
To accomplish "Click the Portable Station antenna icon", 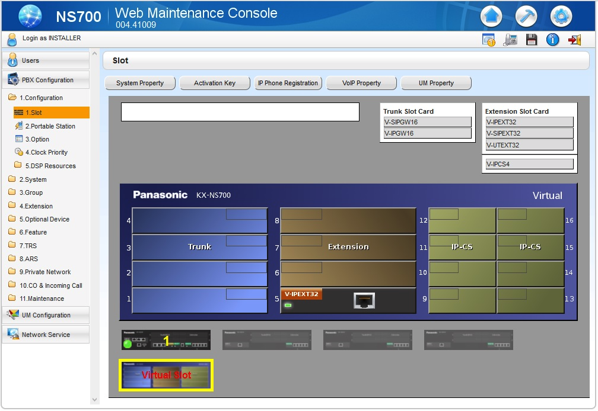I will 19,126.
